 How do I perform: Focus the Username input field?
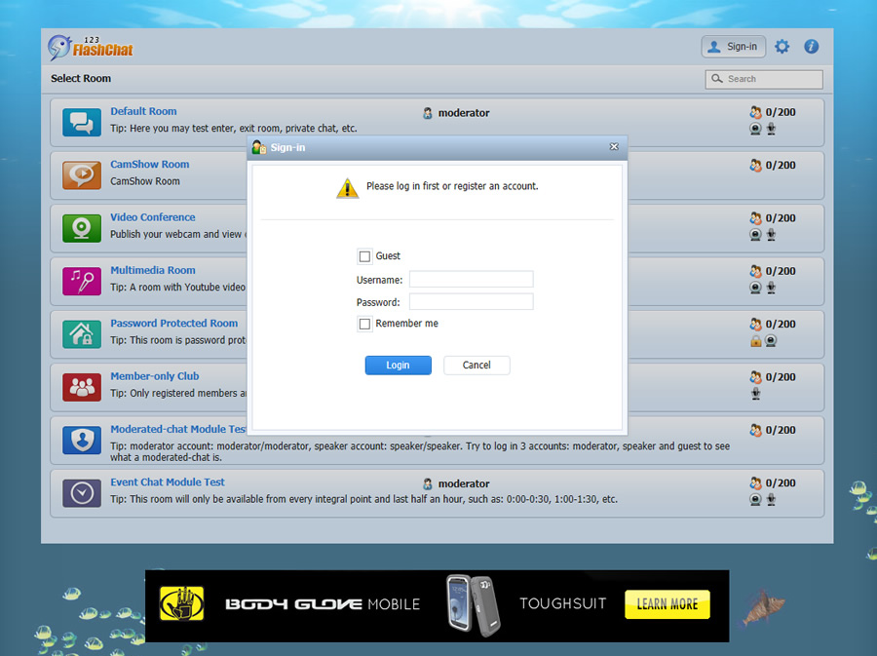click(x=471, y=280)
